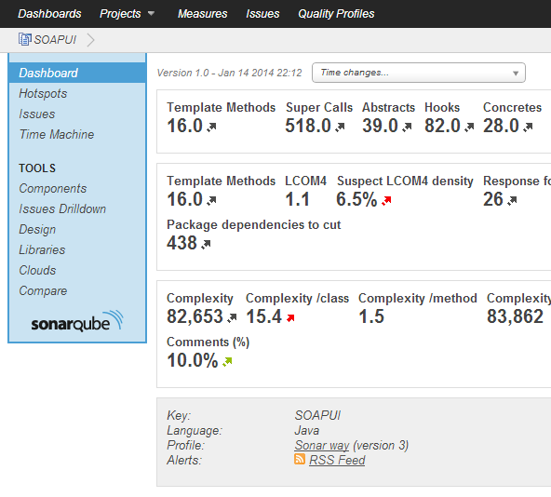Click the version text Version 1.0 - Jan 14 2014

pyautogui.click(x=229, y=73)
